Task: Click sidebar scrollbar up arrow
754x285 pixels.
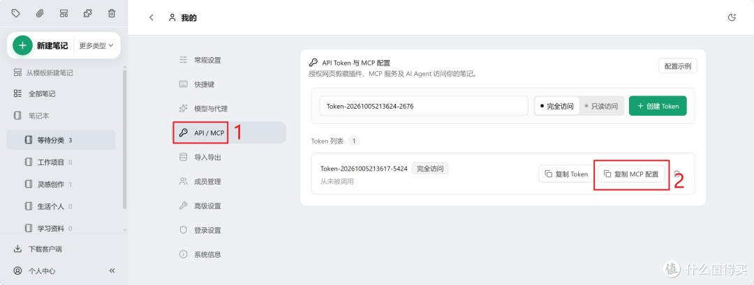Action: (125, 68)
